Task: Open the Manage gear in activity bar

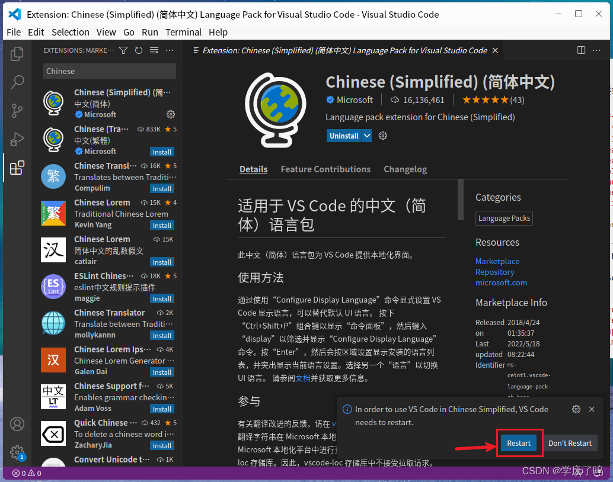Action: (x=17, y=453)
